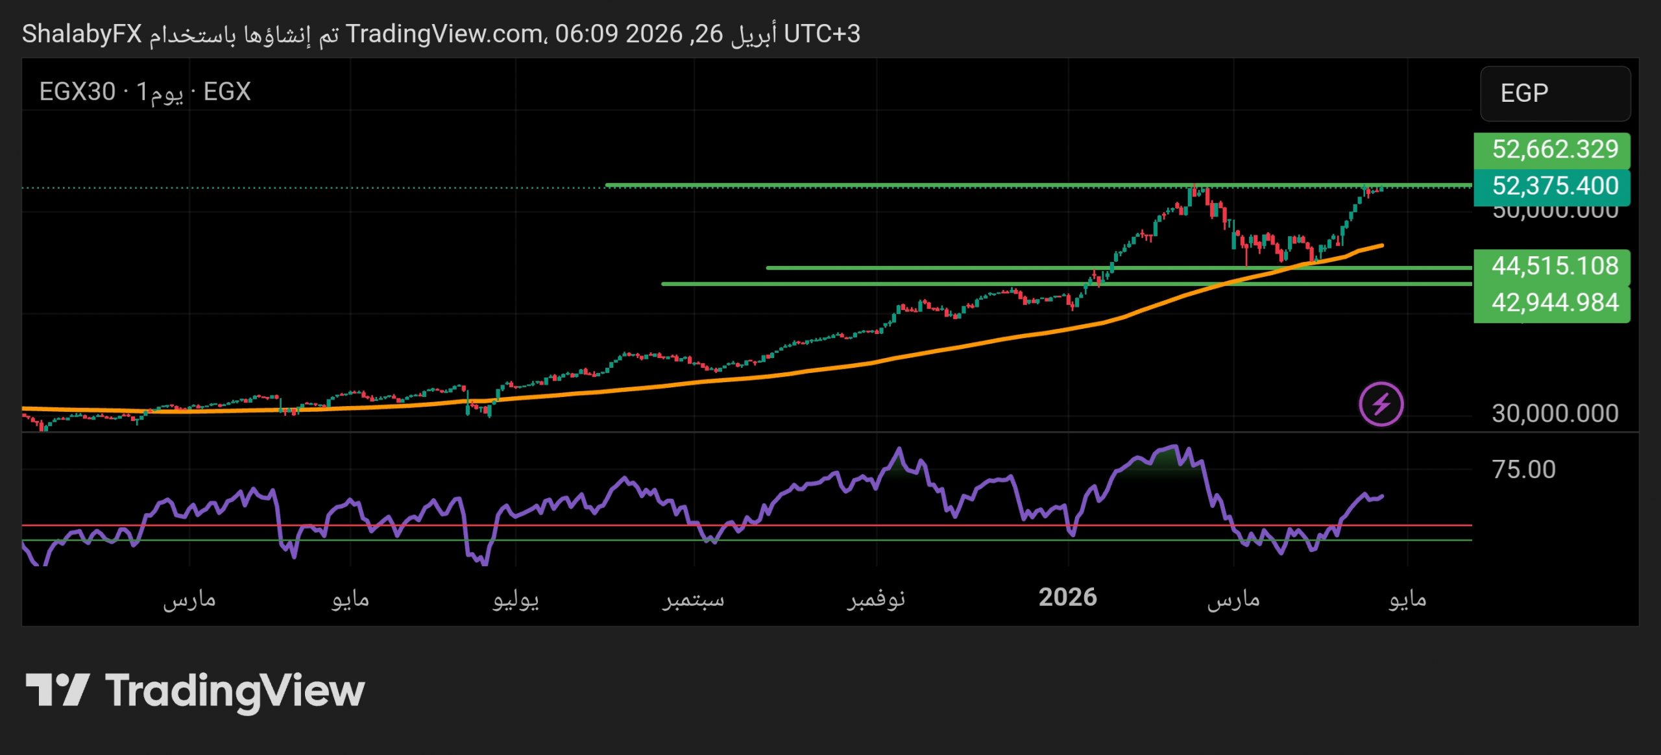
Task: Click the EGX30 symbol title
Action: tap(78, 91)
